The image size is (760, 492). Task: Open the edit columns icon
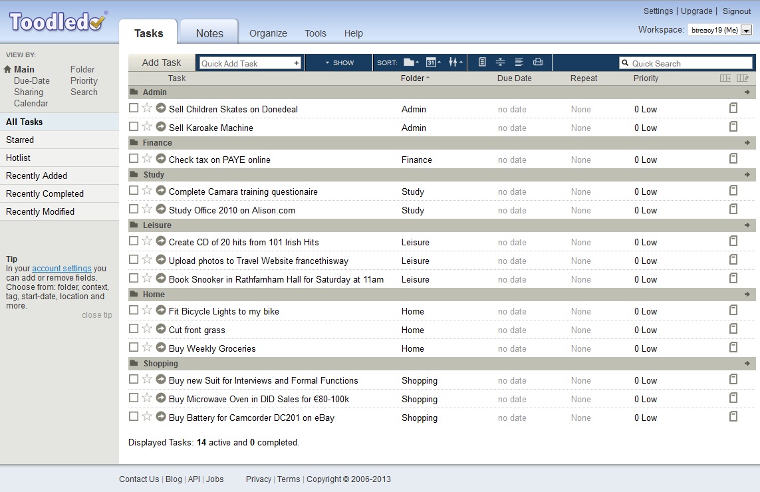click(743, 78)
